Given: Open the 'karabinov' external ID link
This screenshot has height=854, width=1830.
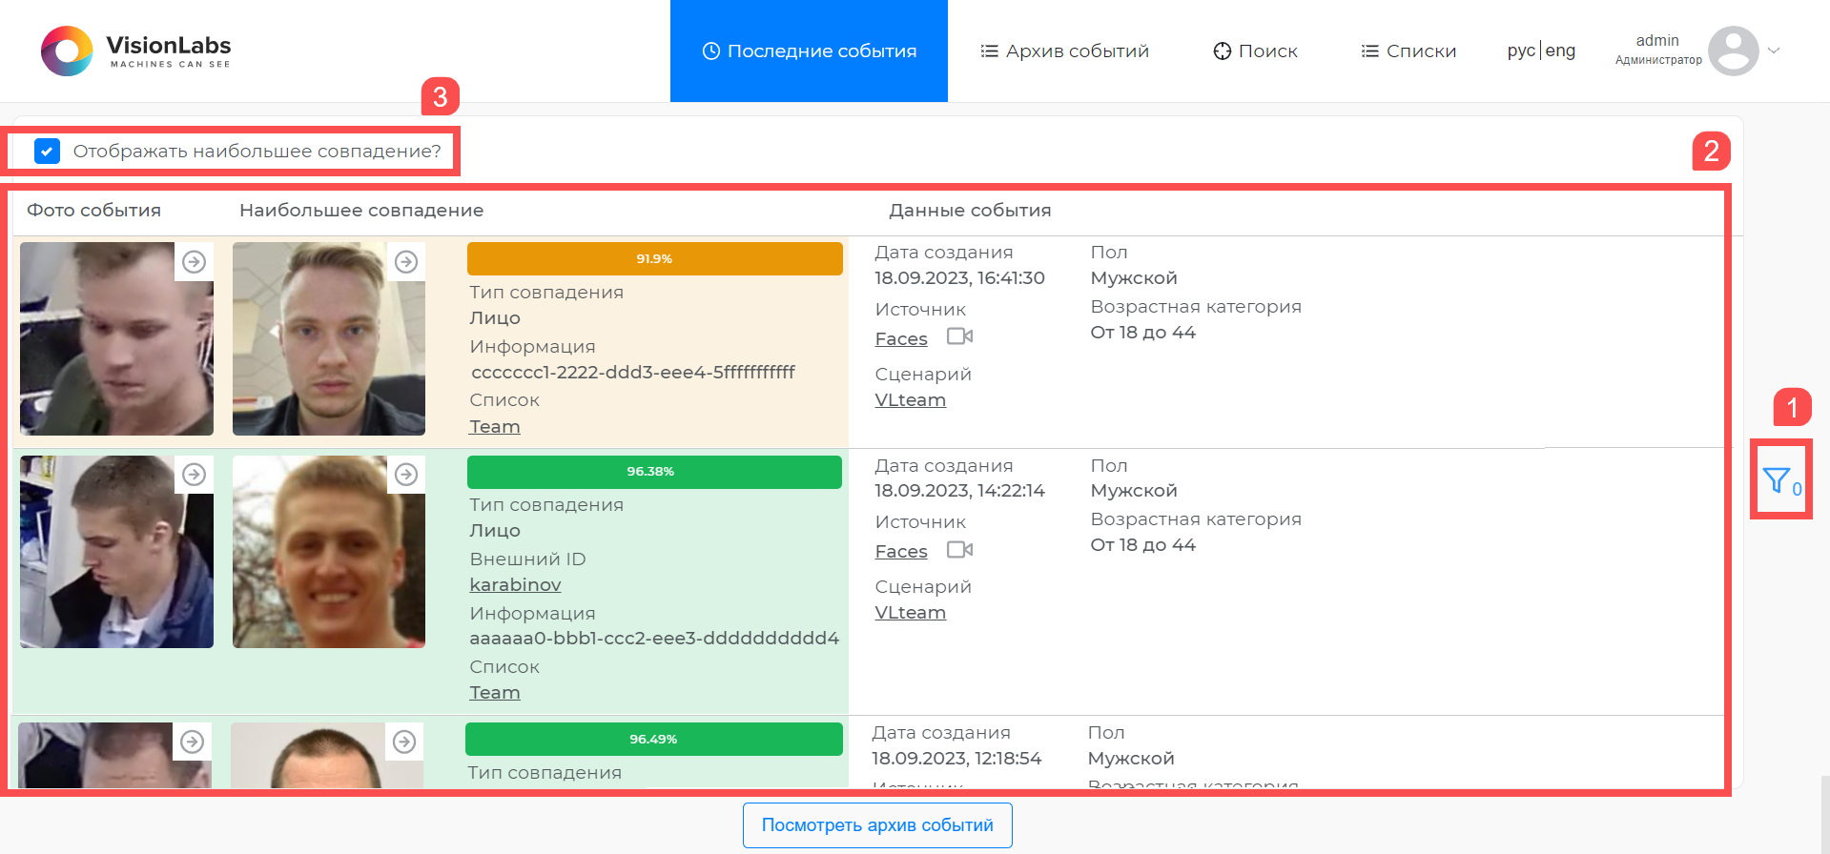Looking at the screenshot, I should [515, 585].
